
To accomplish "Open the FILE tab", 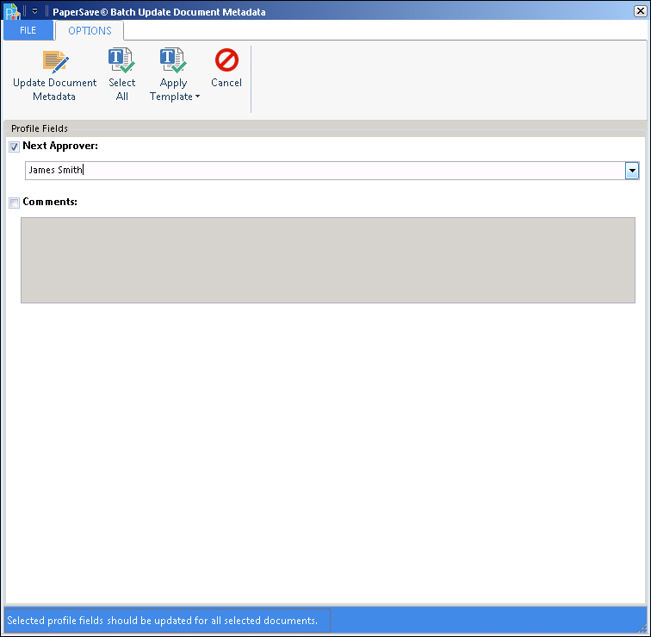I will [x=28, y=31].
